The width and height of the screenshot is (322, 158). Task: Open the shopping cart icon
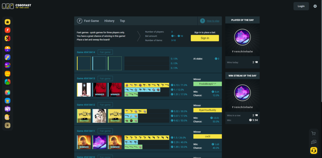point(314,134)
